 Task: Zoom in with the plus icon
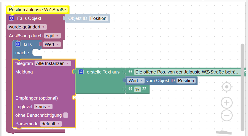point(227,103)
